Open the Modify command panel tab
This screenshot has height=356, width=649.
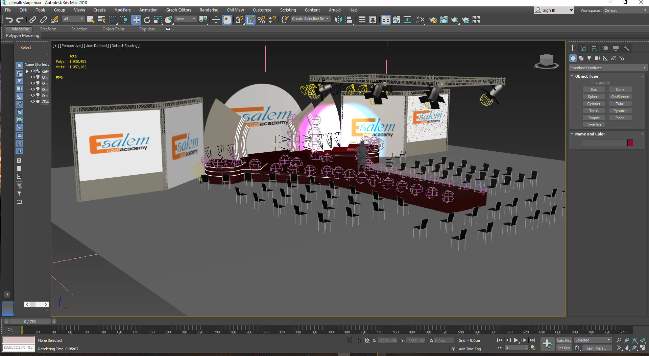point(583,48)
